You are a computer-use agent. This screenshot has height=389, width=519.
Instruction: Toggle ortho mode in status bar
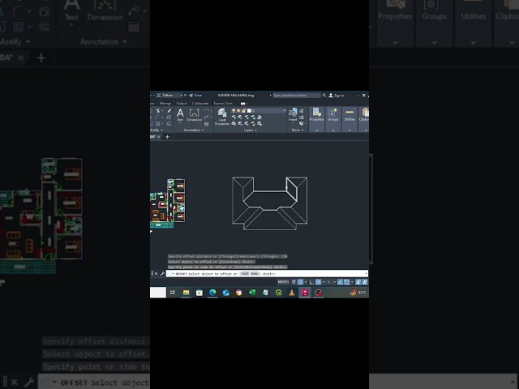click(311, 282)
